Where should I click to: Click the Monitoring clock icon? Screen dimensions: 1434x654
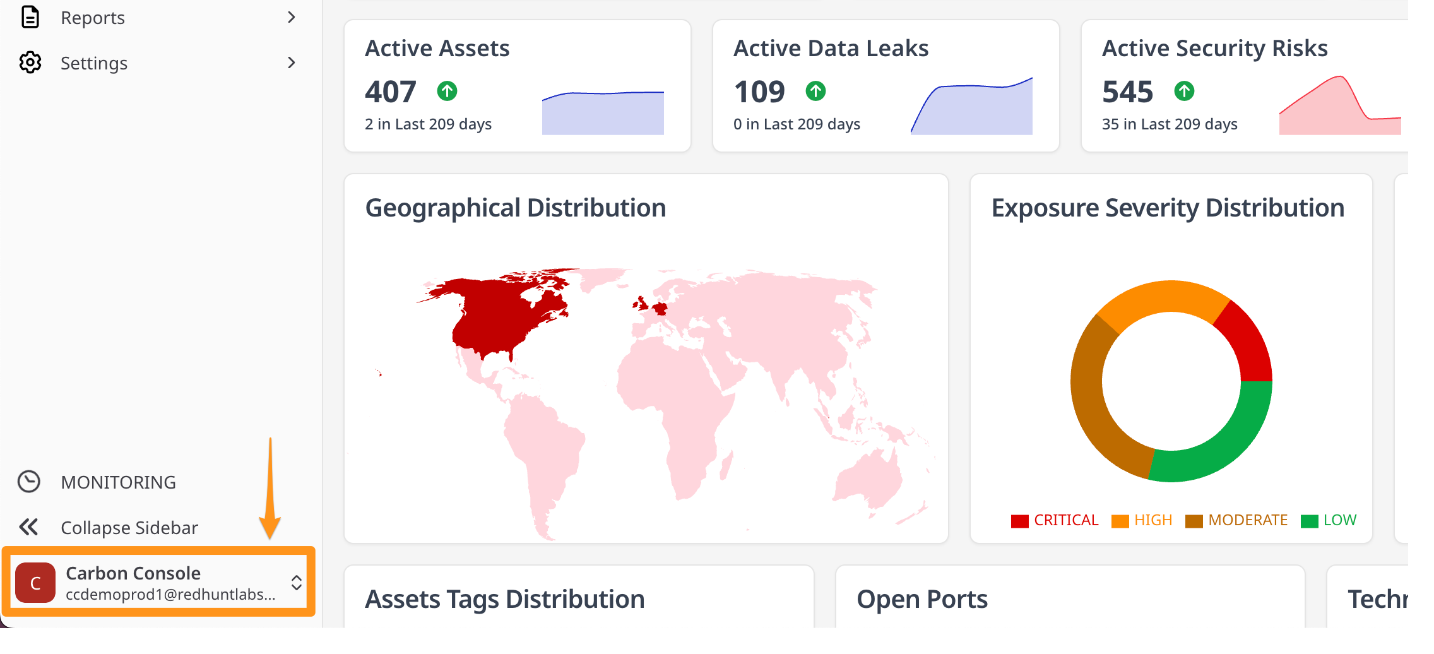click(29, 482)
